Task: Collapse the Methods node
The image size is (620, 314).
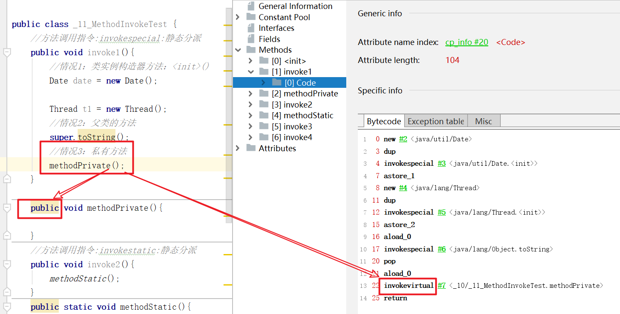Action: [x=238, y=50]
